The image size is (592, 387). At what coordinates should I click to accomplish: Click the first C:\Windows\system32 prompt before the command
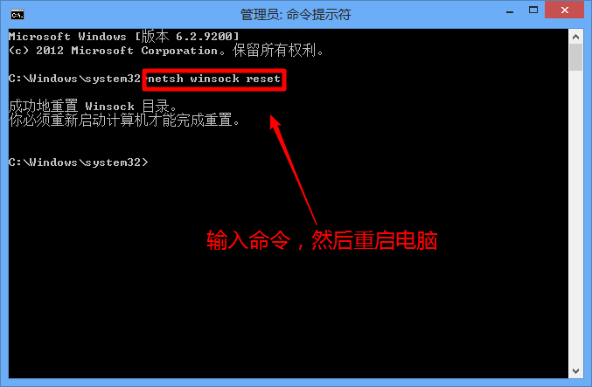coord(74,79)
